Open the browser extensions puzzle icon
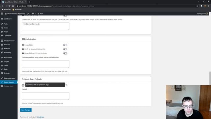Viewport: 211px width, 119px height. click(201, 6)
